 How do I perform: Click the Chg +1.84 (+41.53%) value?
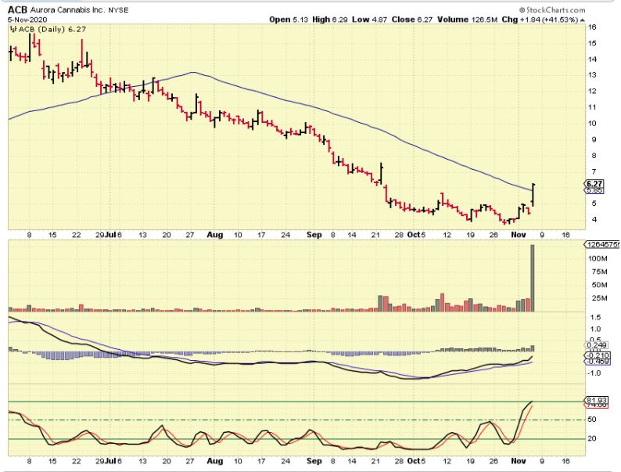coord(540,20)
